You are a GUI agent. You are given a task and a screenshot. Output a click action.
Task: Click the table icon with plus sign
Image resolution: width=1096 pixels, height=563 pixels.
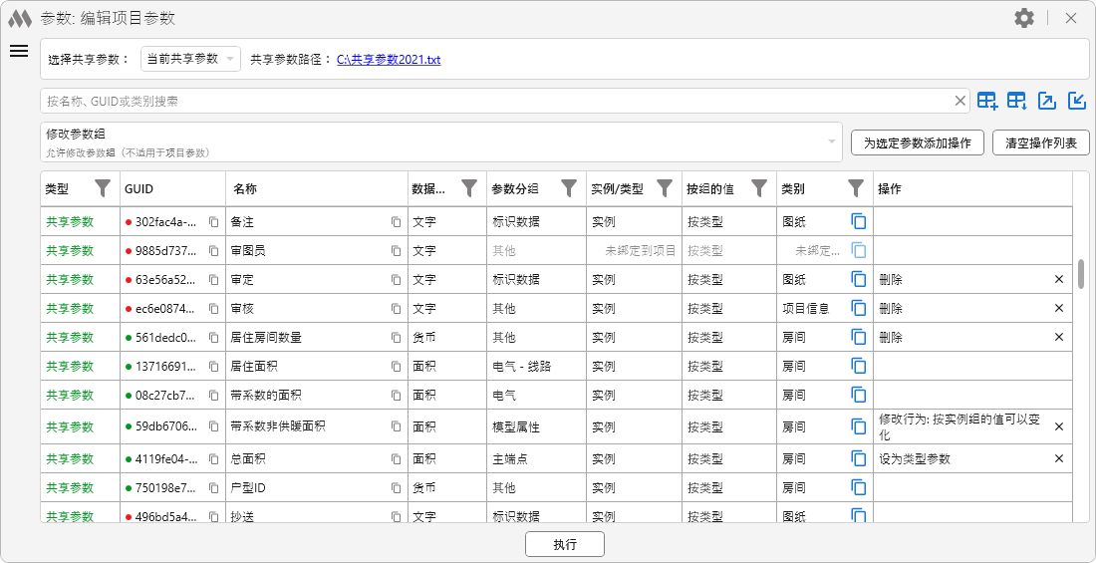tap(986, 101)
